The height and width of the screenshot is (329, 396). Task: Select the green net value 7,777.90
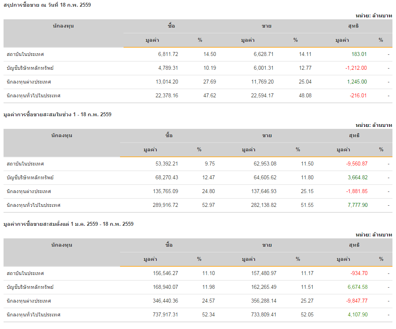[357, 205]
